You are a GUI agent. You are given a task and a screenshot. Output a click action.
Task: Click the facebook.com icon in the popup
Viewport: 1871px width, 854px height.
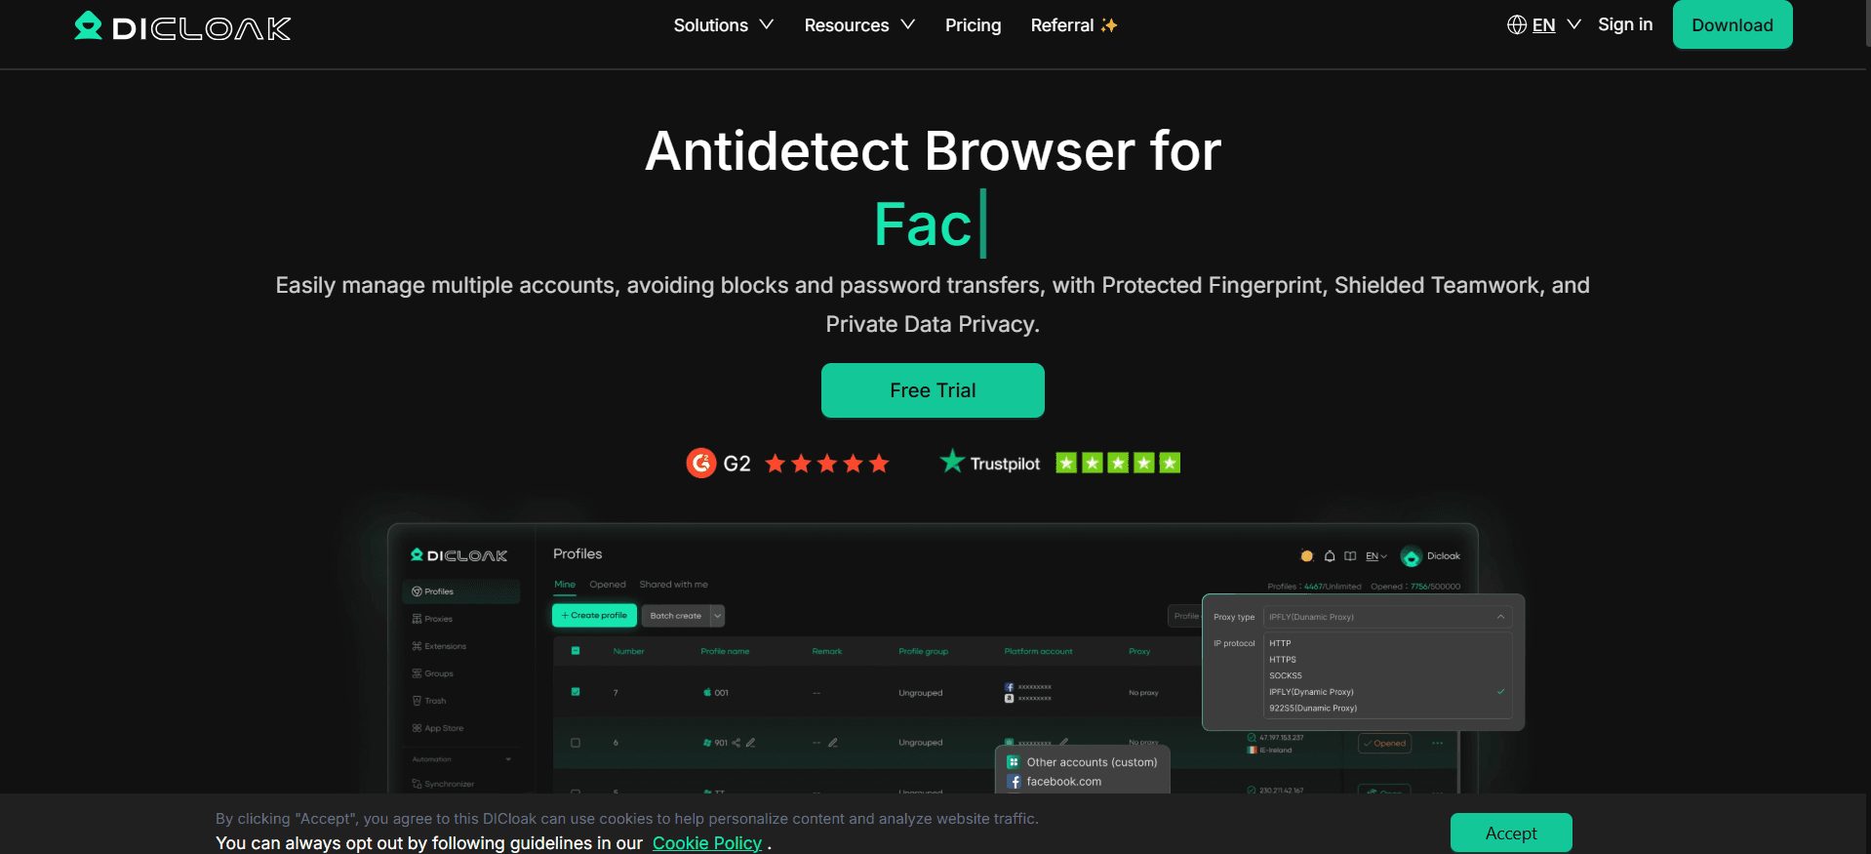click(1014, 782)
